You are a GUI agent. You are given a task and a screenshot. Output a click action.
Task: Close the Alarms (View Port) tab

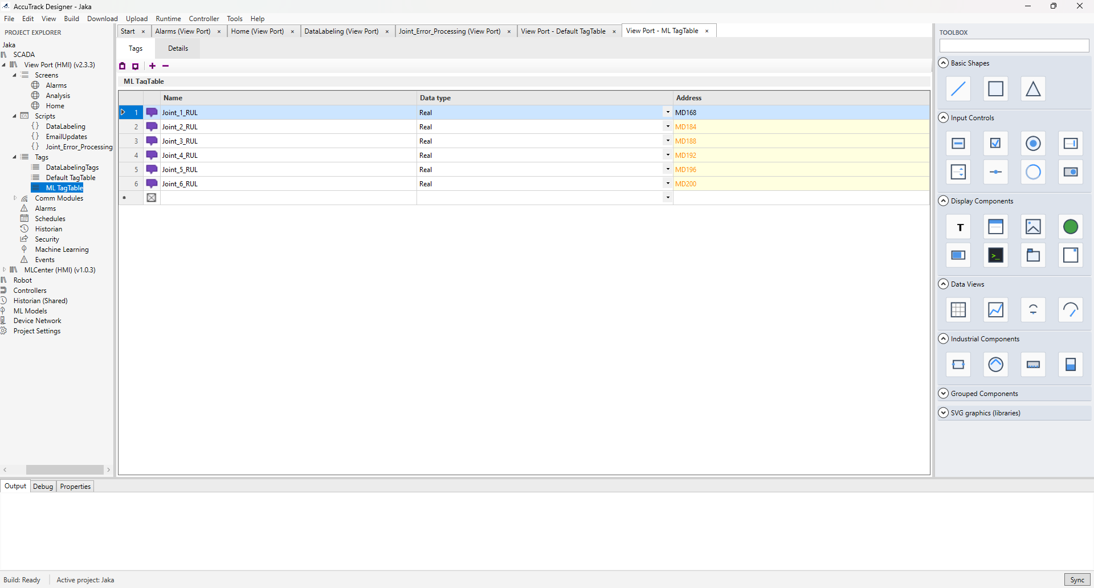click(x=219, y=32)
